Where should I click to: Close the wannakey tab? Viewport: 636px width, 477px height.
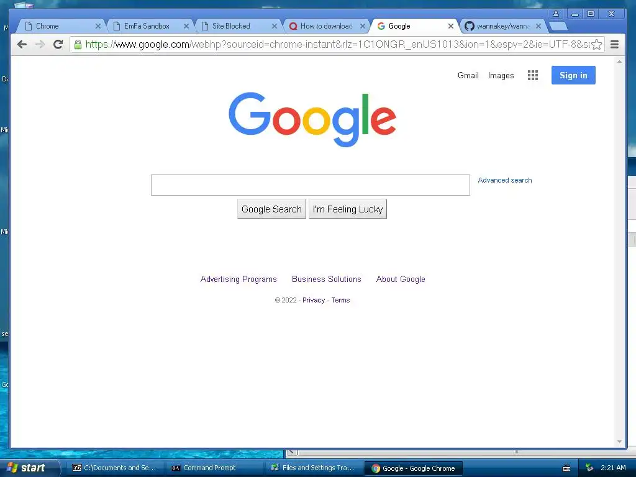tap(538, 26)
